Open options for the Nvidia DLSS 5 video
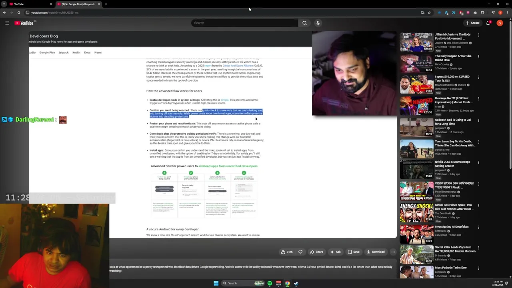The width and height of the screenshot is (512, 288). point(478,163)
